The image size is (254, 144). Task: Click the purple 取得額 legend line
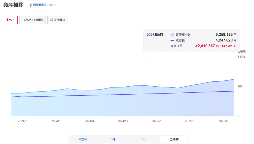[172, 40]
